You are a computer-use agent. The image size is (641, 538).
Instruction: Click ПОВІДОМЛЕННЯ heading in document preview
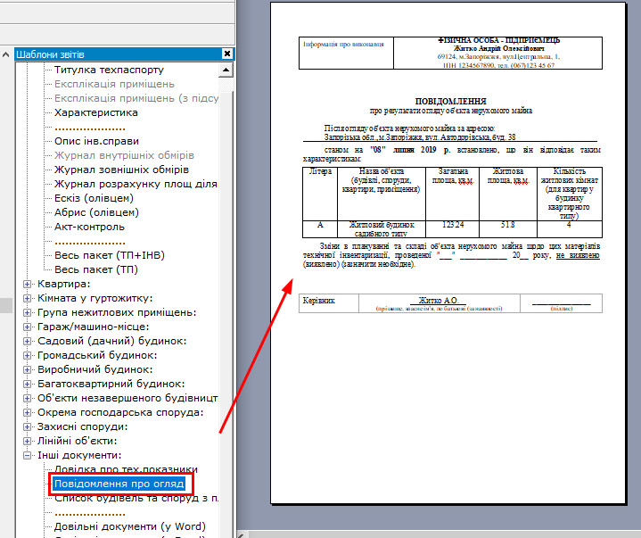(450, 101)
